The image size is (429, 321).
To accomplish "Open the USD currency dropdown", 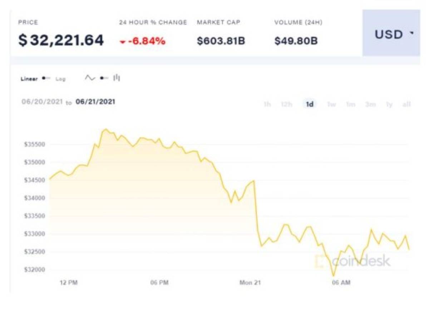I will [x=391, y=33].
